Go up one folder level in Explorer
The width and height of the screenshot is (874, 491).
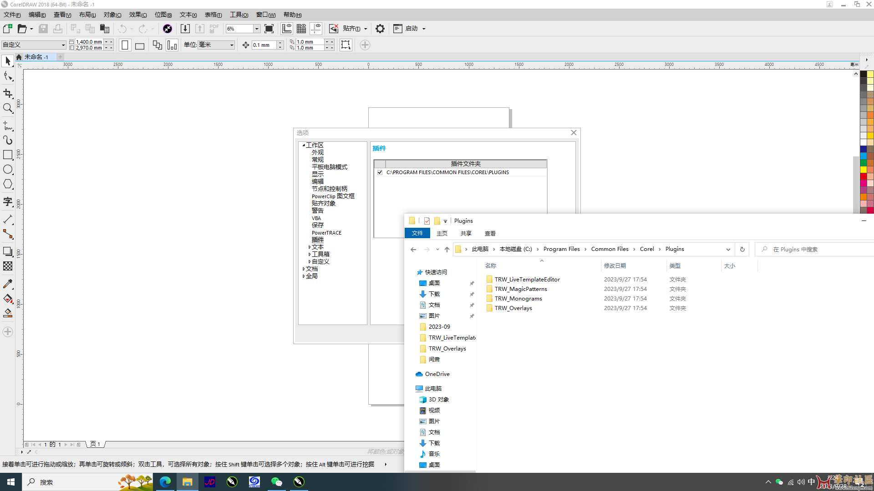tap(447, 249)
